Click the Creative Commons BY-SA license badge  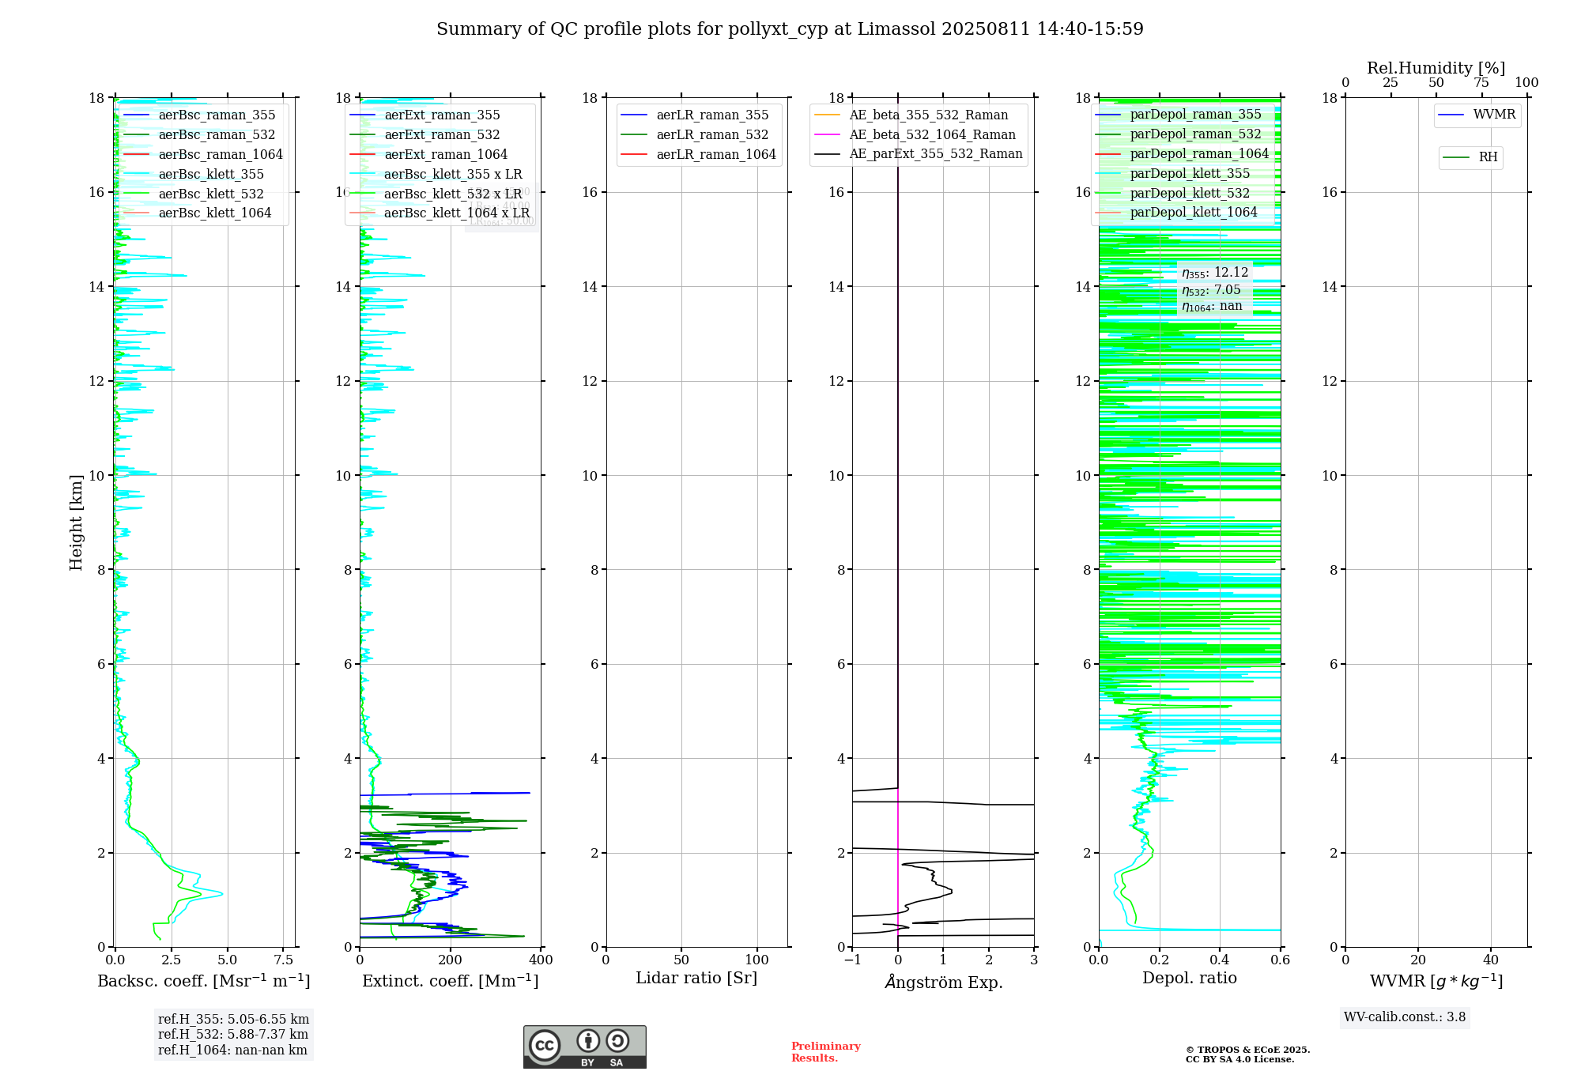pyautogui.click(x=584, y=1047)
